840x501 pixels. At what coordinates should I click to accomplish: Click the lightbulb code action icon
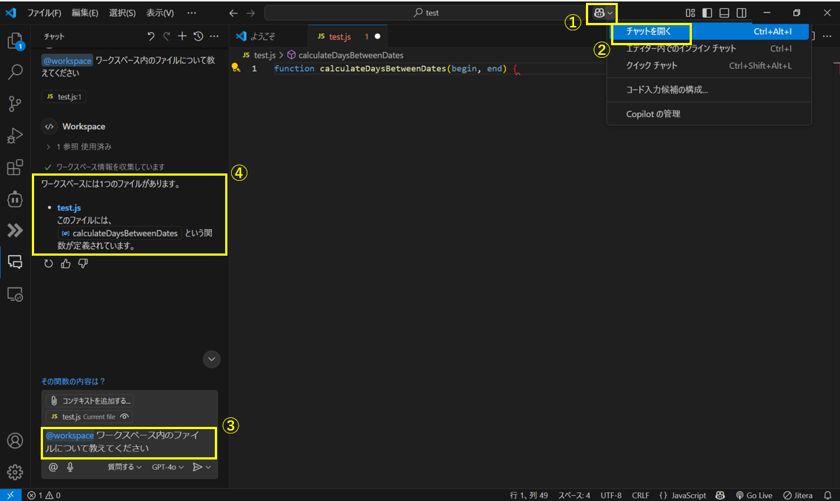click(x=236, y=67)
